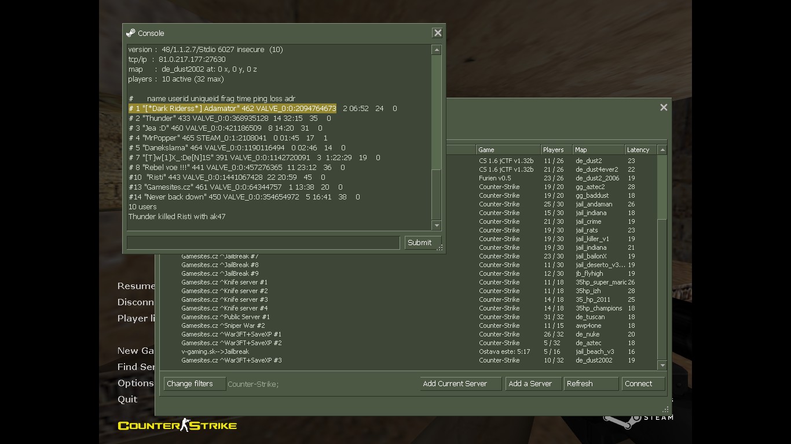The image size is (791, 444).
Task: Close the Console window
Action: [438, 33]
